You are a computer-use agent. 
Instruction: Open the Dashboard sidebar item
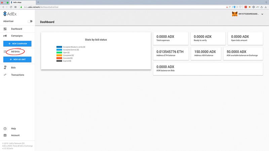tap(16, 29)
